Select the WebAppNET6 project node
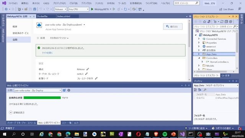The image size is (245, 138). (x=210, y=35)
